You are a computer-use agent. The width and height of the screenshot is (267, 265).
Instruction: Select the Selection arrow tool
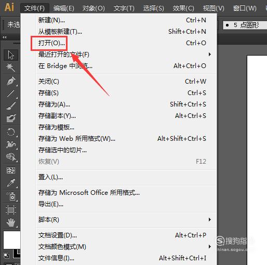11,55
